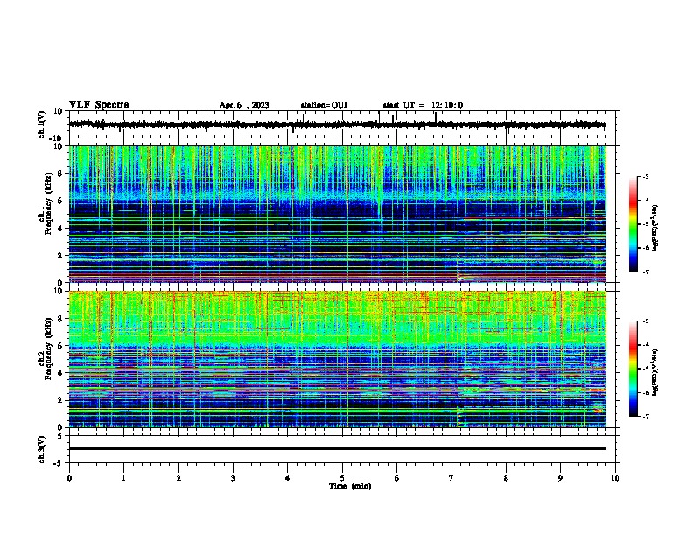The width and height of the screenshot is (693, 536).
Task: Click the 'VLF Spectra' title text
Action: (x=99, y=105)
